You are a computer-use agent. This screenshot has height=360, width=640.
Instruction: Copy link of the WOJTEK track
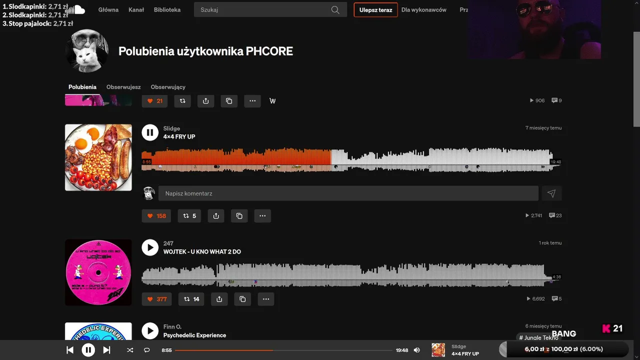click(242, 299)
